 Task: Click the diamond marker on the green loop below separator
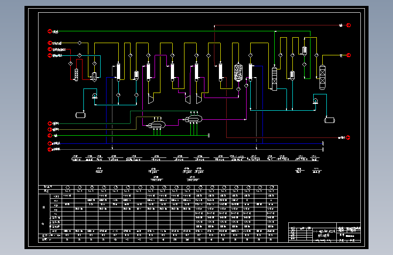click(304, 64)
